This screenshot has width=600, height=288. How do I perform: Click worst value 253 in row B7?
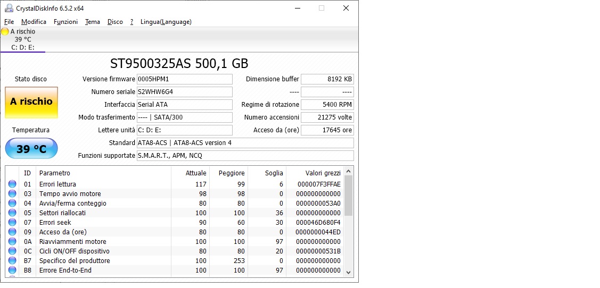tap(239, 260)
